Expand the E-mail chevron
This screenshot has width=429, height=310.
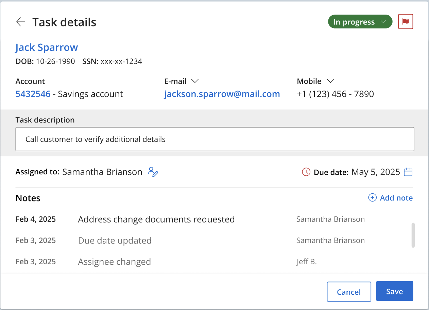tap(195, 81)
